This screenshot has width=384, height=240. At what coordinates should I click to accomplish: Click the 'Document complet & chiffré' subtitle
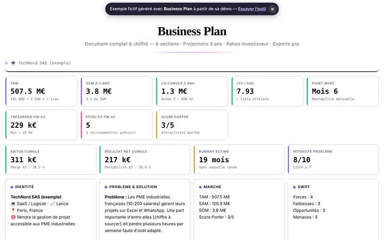coord(116,44)
